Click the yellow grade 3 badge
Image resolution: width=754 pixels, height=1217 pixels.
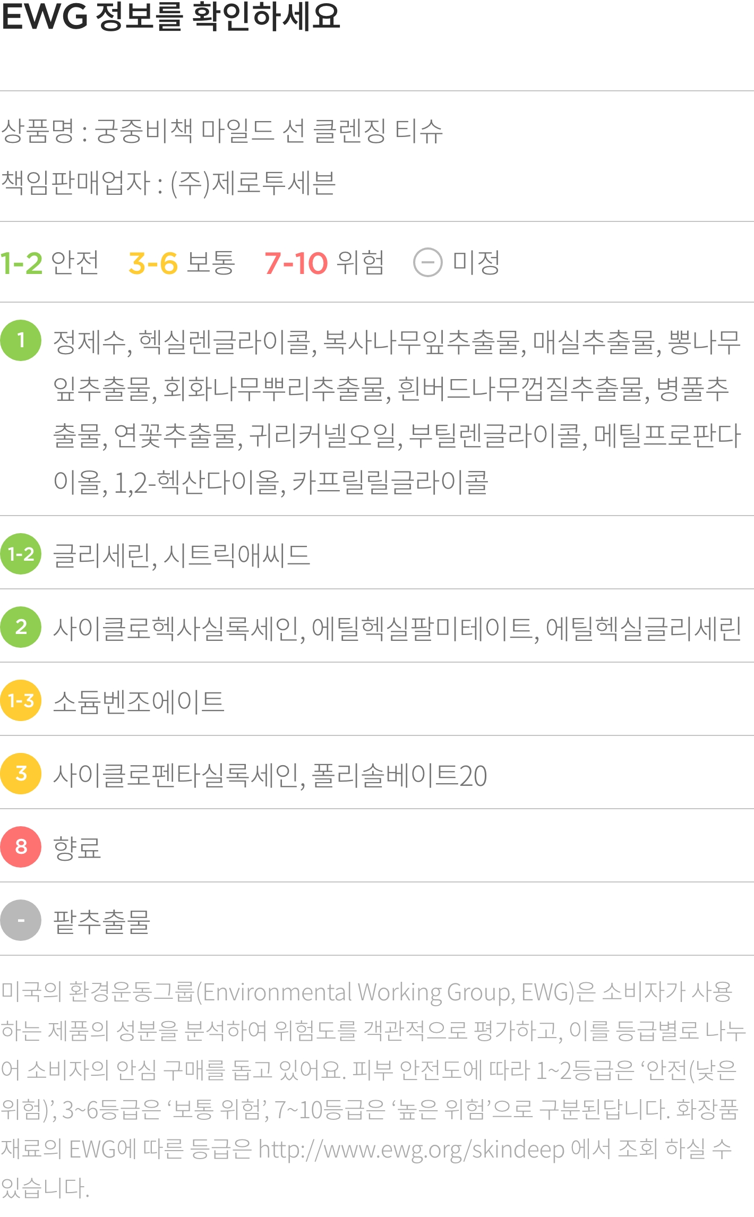(x=21, y=774)
